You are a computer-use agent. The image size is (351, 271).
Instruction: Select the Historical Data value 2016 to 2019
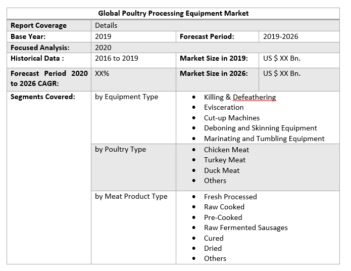[x=116, y=58]
